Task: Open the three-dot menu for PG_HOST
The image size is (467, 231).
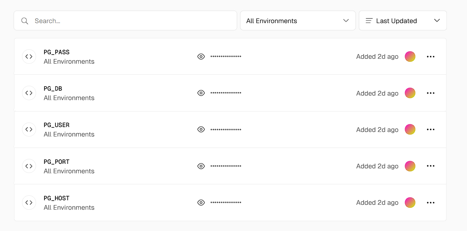Action: tap(431, 203)
